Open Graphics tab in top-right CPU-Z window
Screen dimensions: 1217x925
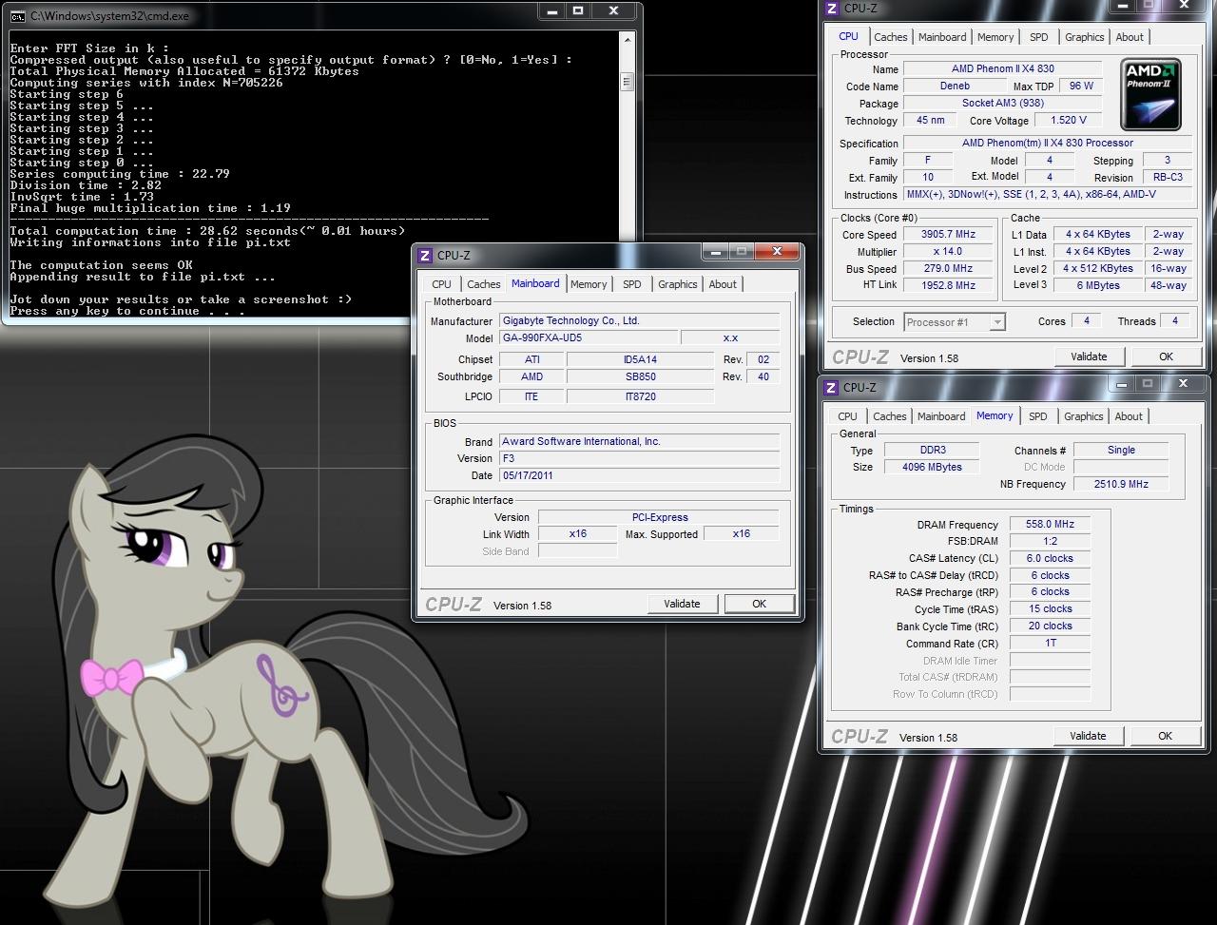click(1084, 37)
